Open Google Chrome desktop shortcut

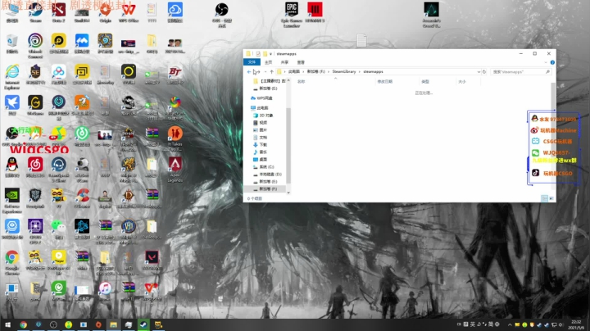tap(12, 262)
